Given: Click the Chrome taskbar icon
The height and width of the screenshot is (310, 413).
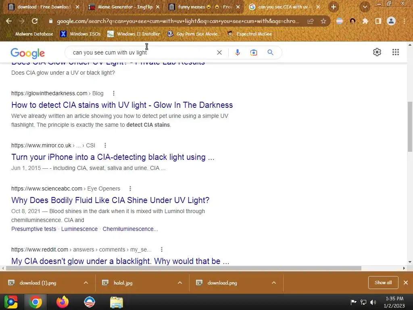Looking at the screenshot, I should point(35,302).
